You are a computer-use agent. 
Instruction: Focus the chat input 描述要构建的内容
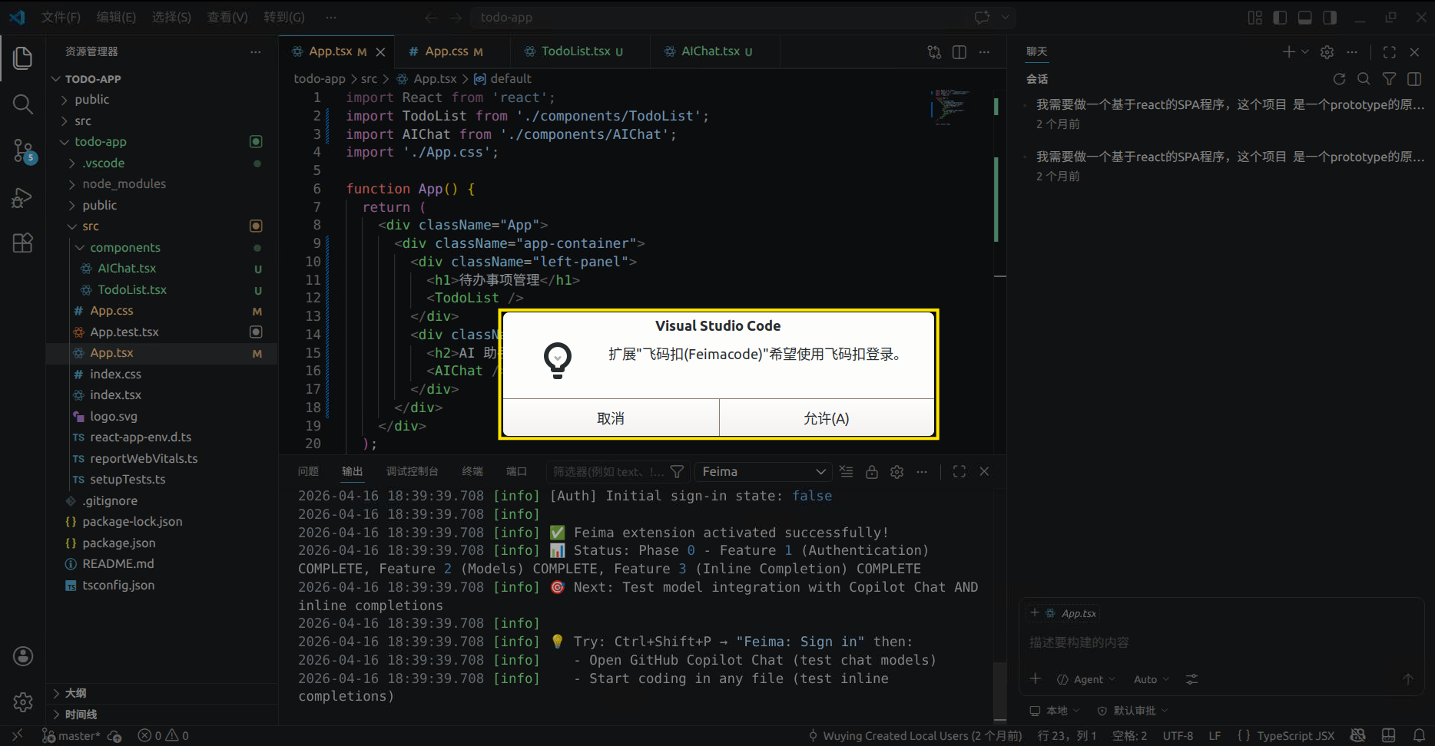(x=1221, y=642)
